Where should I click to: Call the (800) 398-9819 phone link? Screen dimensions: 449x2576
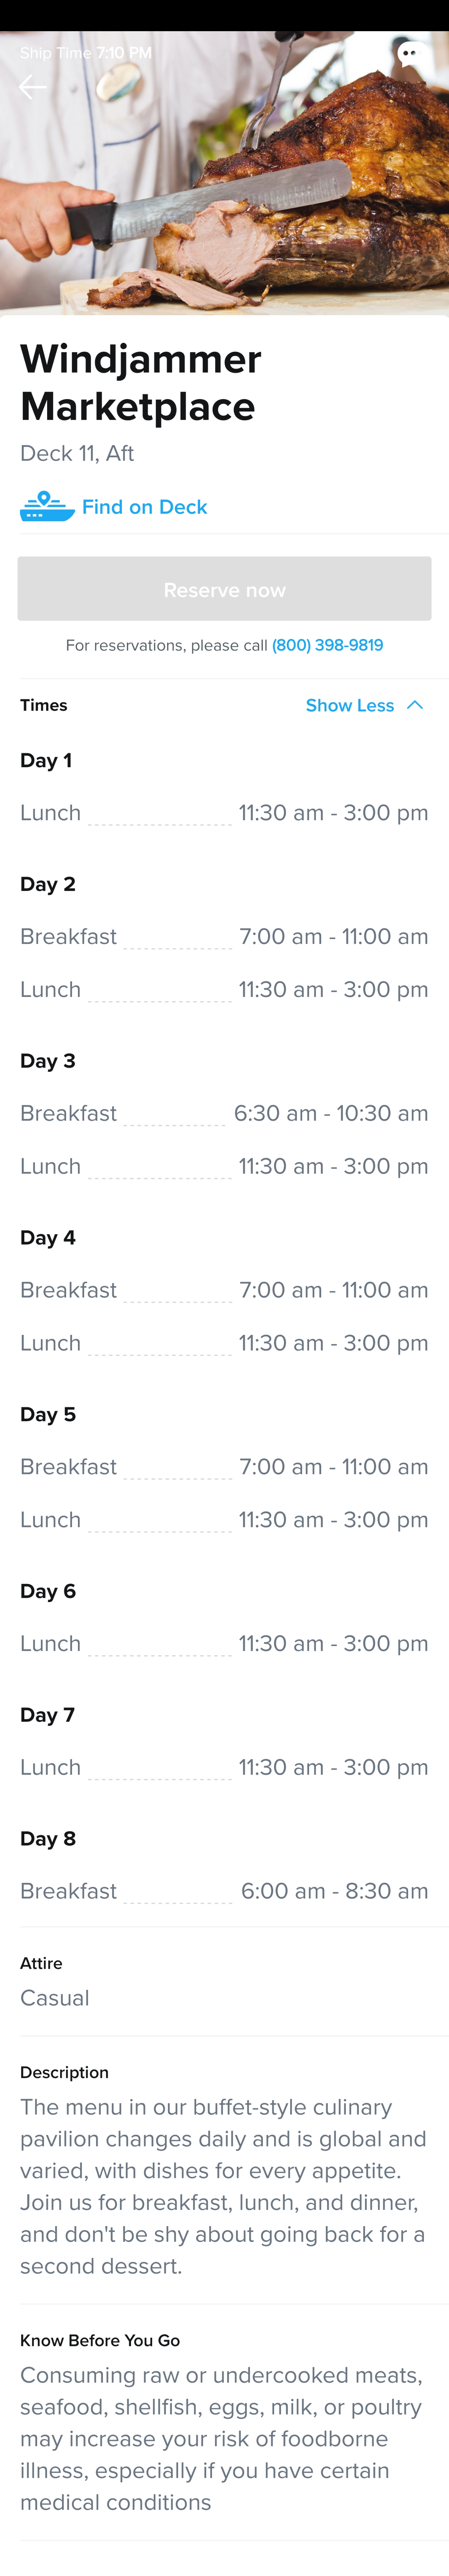[x=327, y=645]
